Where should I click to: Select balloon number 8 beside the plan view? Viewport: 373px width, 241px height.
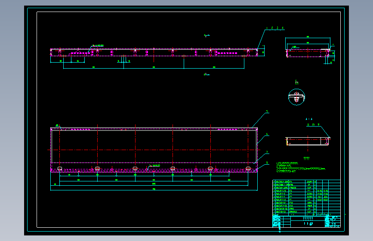coord(267,163)
